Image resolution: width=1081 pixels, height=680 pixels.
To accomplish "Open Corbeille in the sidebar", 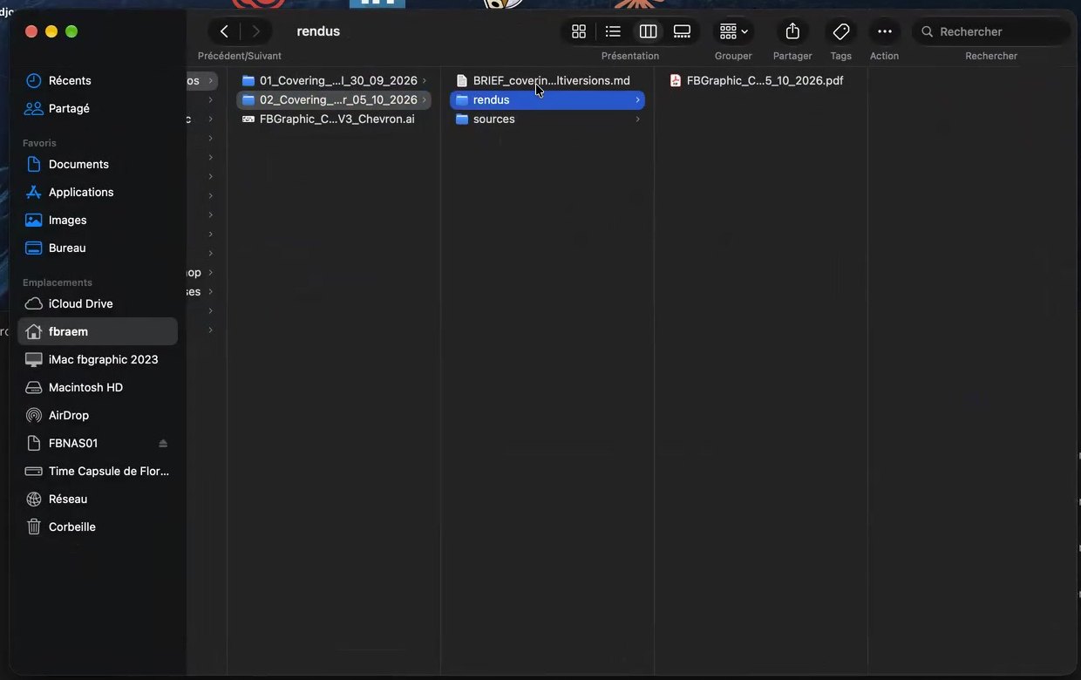I will tap(98, 527).
